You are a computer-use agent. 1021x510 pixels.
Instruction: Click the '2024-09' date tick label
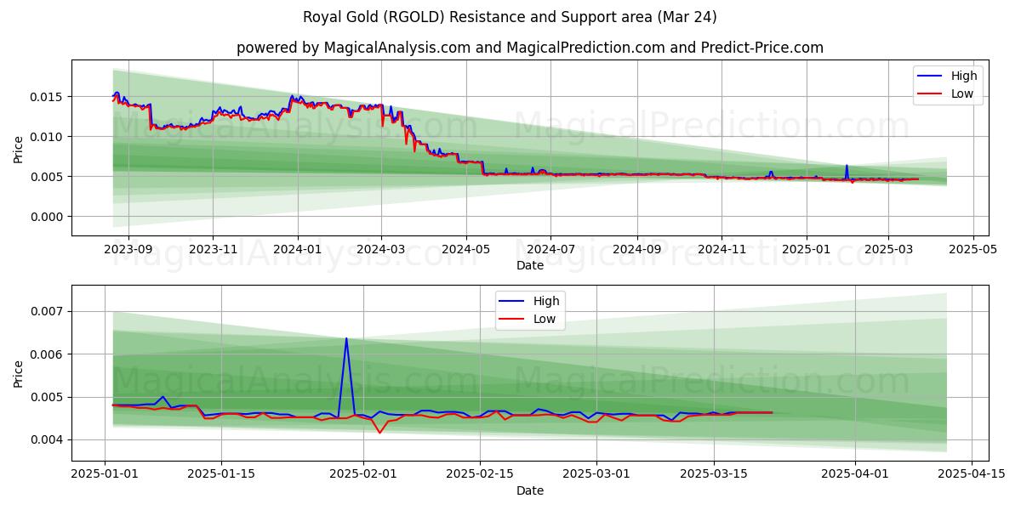pos(637,250)
